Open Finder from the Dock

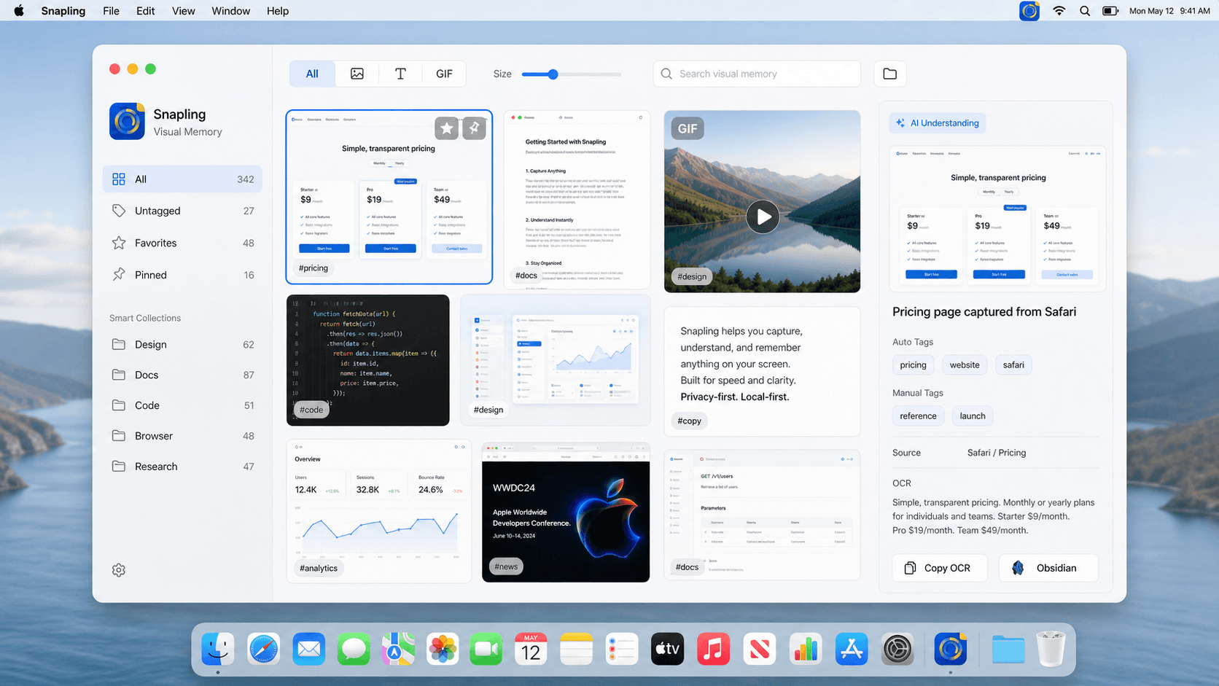[217, 649]
